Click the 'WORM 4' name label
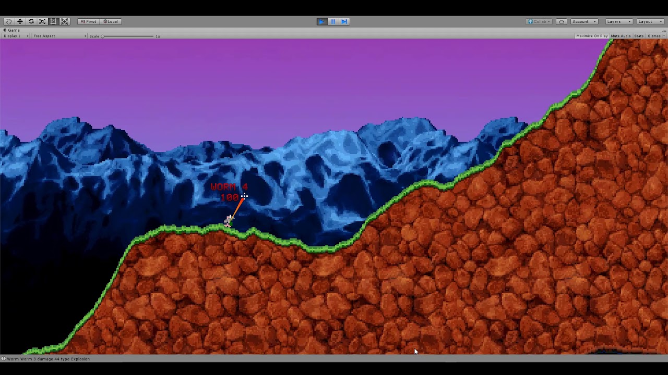Image resolution: width=668 pixels, height=375 pixels. (x=229, y=187)
